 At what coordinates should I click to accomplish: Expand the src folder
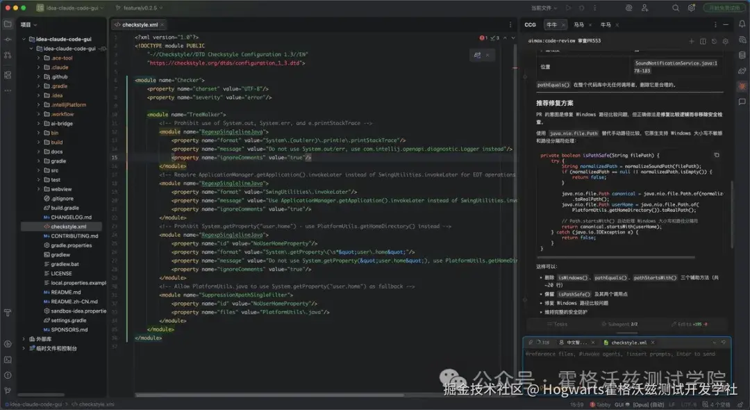39,170
